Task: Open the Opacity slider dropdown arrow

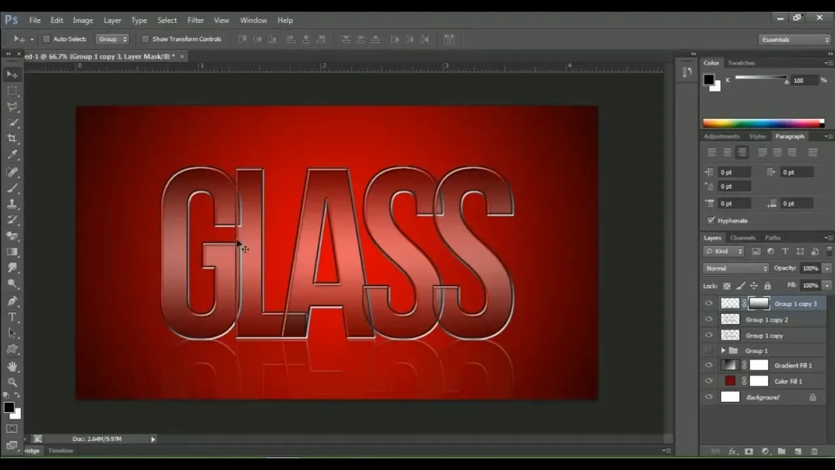Action: [827, 268]
